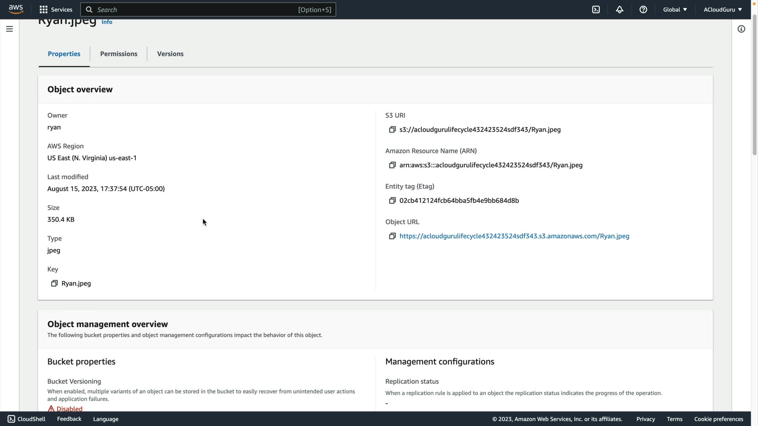This screenshot has height=426, width=758.
Task: Open the ACloudGuru account dropdown
Action: click(x=722, y=9)
